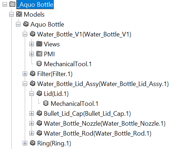173x149 pixels.
Task: Click the part icon beside Ring(Ring.1)
Action: tap(33, 143)
